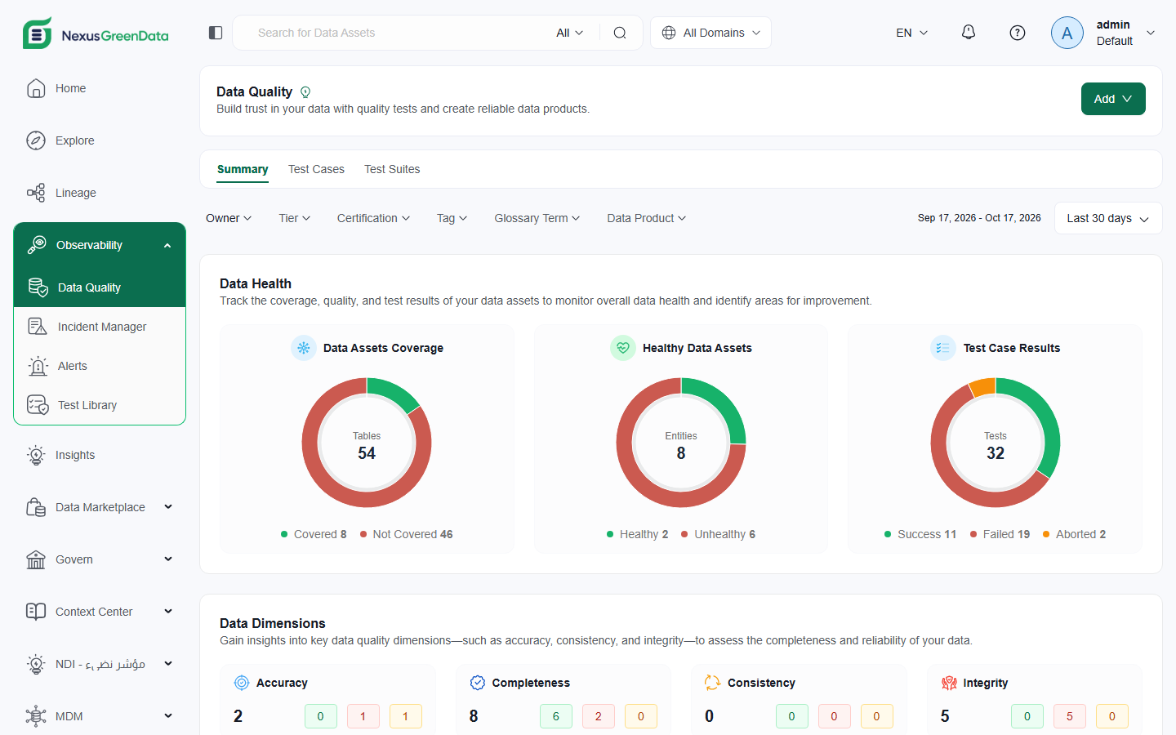Click the Accuracy dimension target icon
1176x735 pixels.
tap(242, 683)
